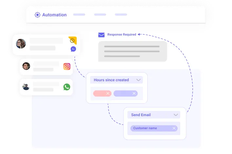Select the first placeholder tab after Automation
This screenshot has width=232, height=154.
[x=79, y=15]
